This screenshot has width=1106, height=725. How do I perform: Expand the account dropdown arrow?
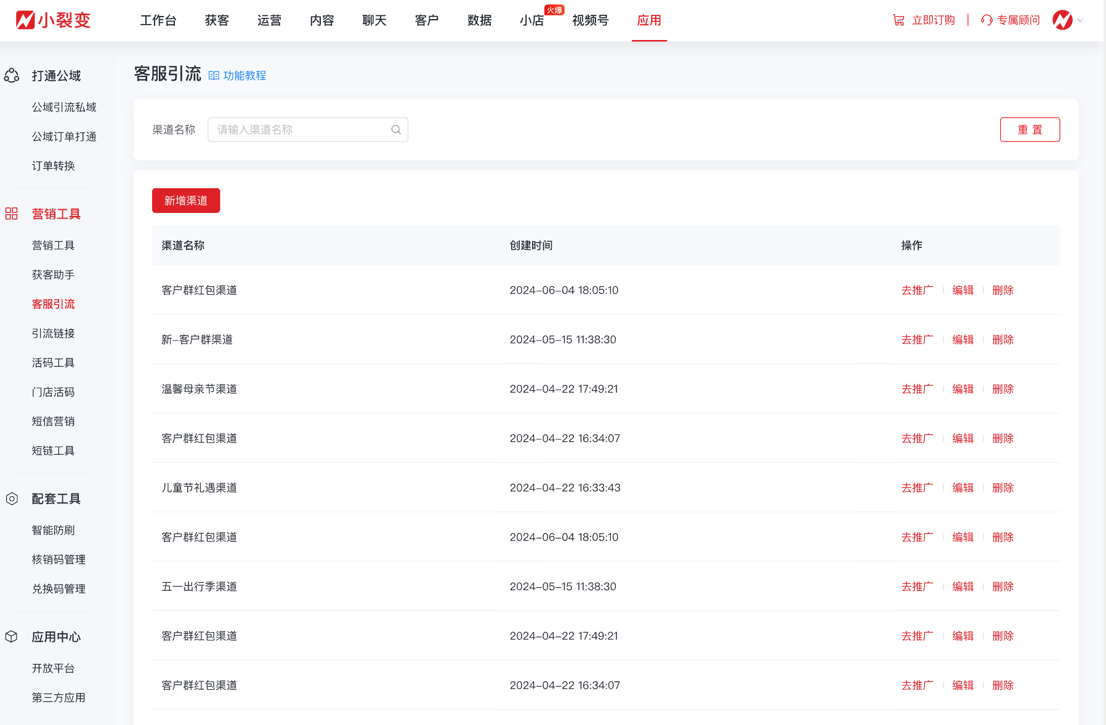tap(1080, 20)
